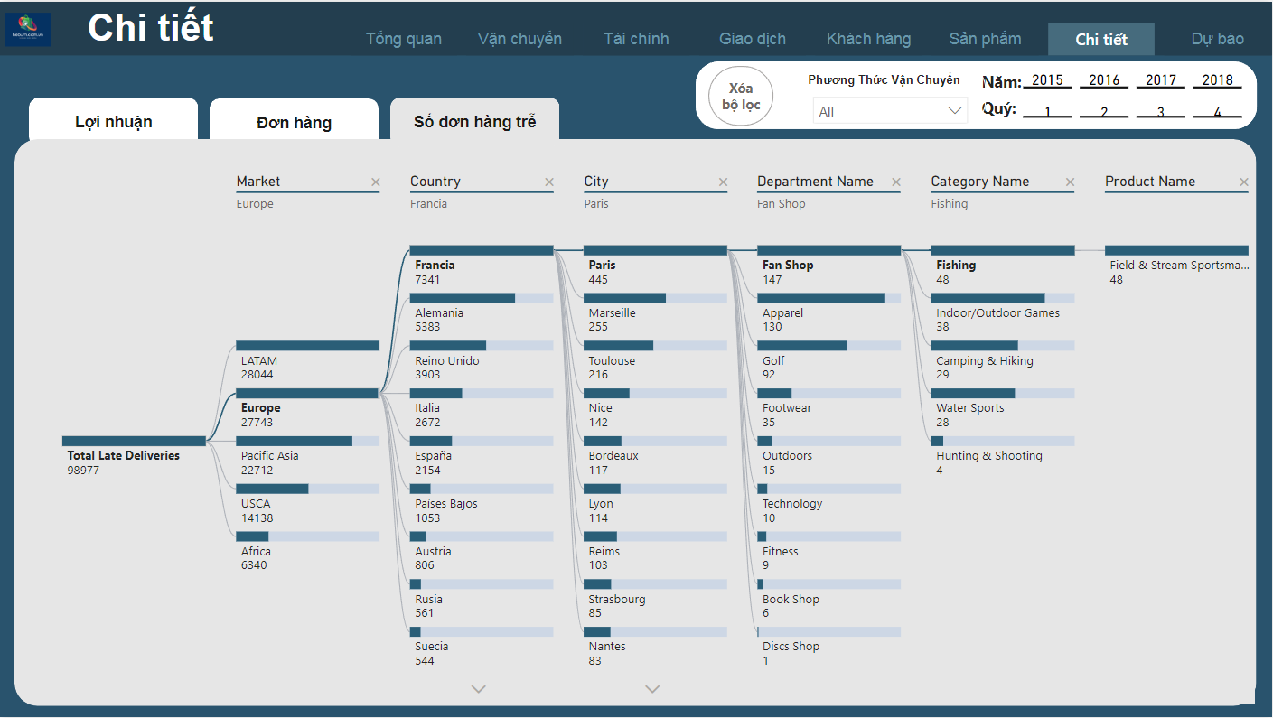Remove the Market level with its X icon
The width and height of the screenshot is (1273, 718).
[376, 182]
